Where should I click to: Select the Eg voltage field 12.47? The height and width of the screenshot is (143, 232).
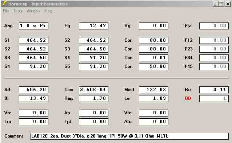(x=93, y=26)
